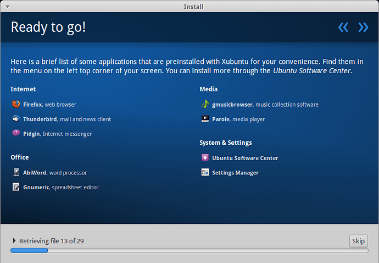Click the 'Install' window title
Viewport: 379px width, 263px height.
pos(193,7)
